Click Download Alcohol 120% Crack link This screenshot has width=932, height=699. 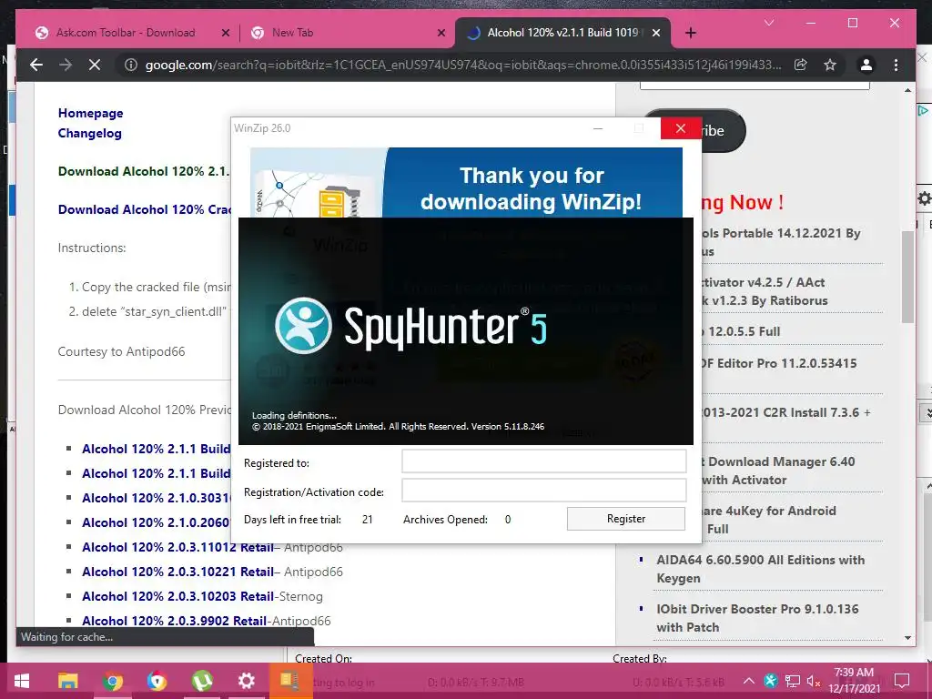point(145,209)
